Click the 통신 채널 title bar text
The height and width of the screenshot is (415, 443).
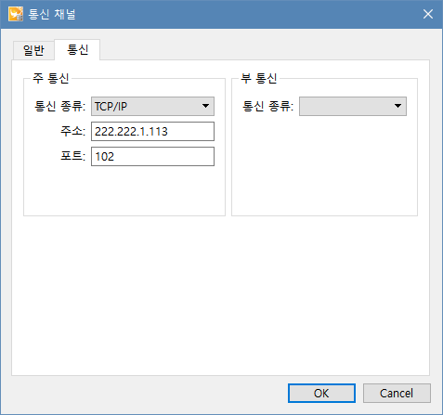coord(52,14)
